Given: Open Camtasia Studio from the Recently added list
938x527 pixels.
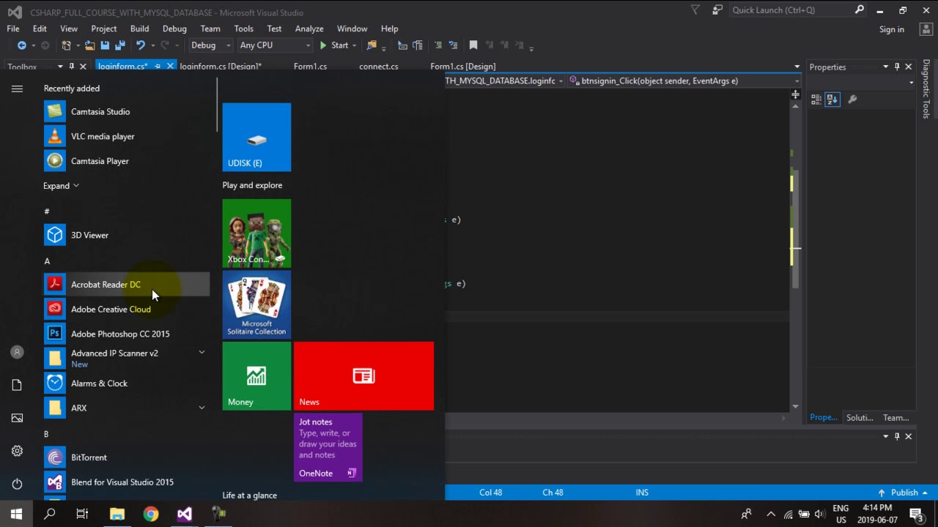Looking at the screenshot, I should [x=126, y=112].
